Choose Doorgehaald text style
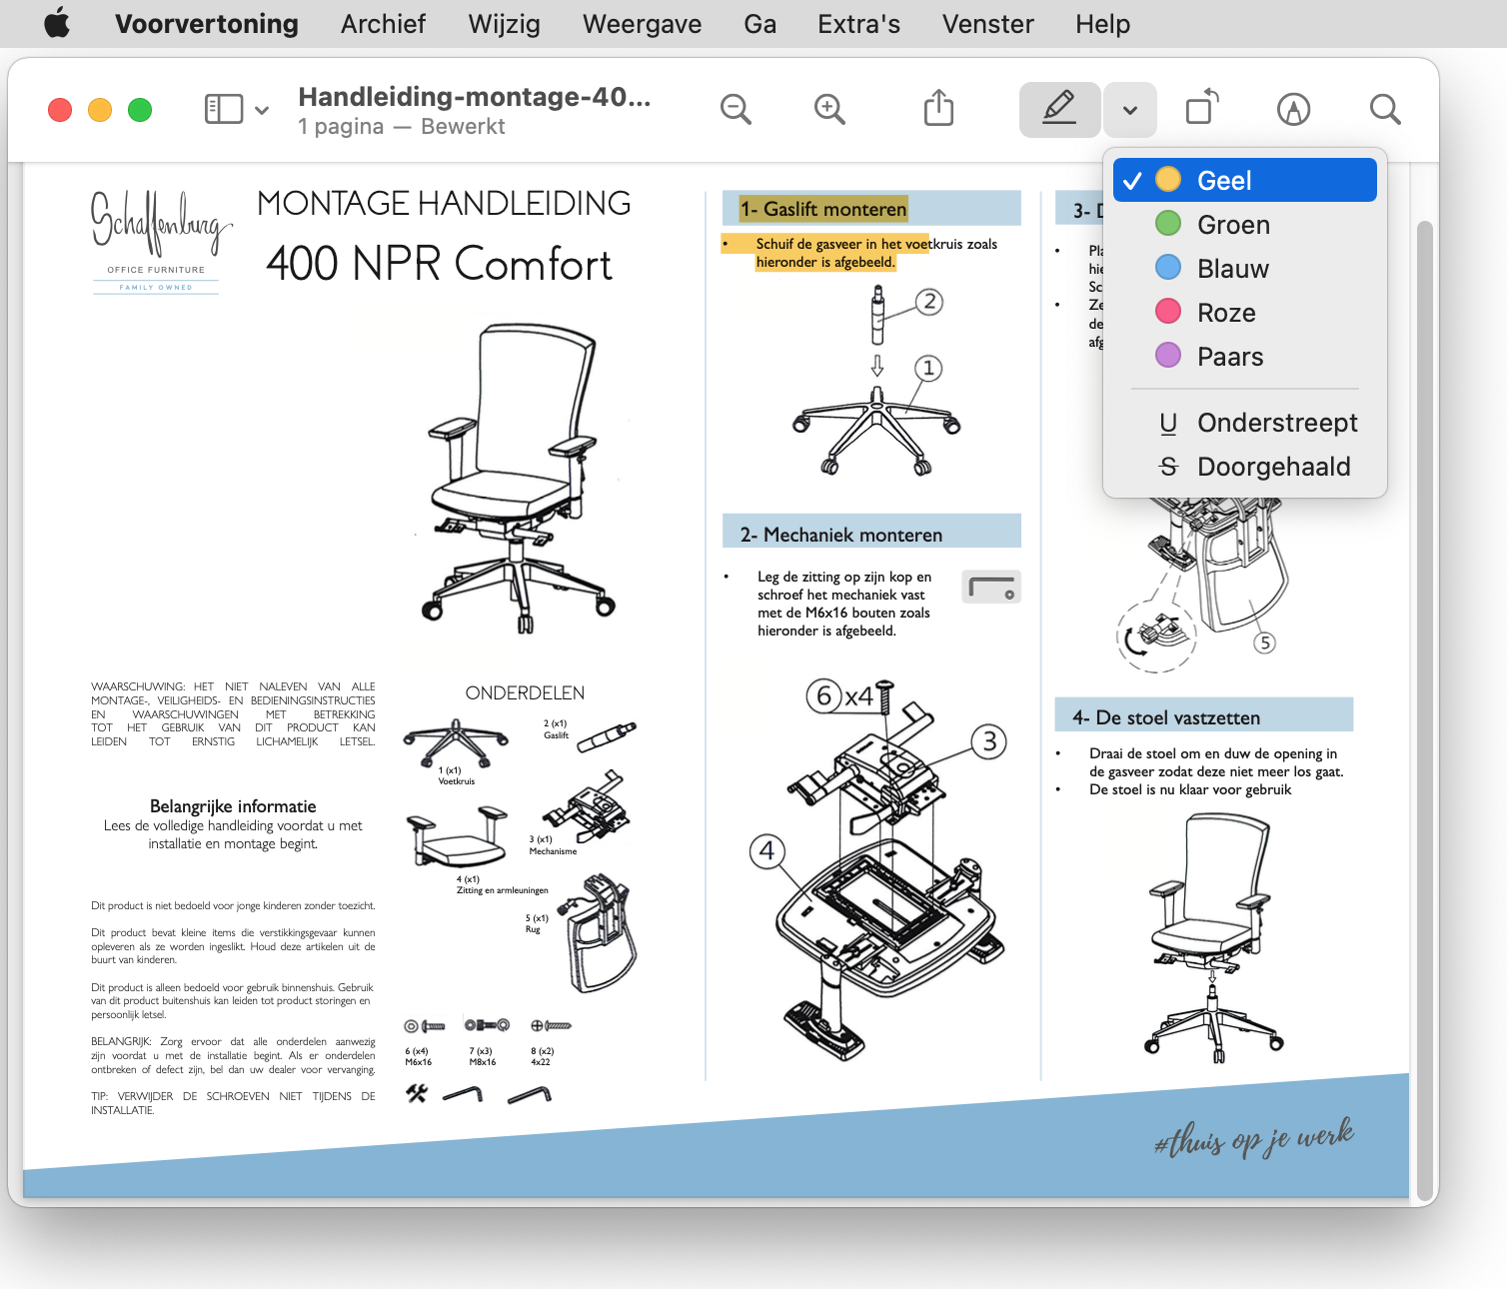 pos(1244,467)
